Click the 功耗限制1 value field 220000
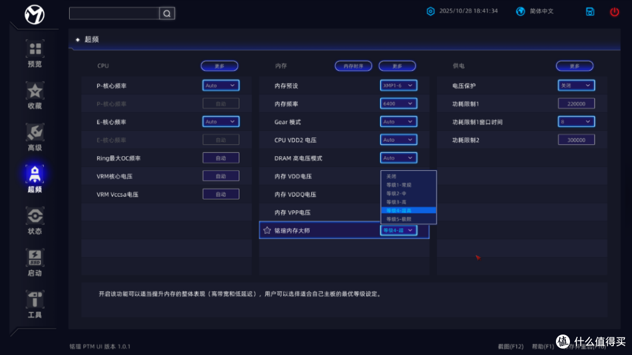The width and height of the screenshot is (632, 355). 576,104
